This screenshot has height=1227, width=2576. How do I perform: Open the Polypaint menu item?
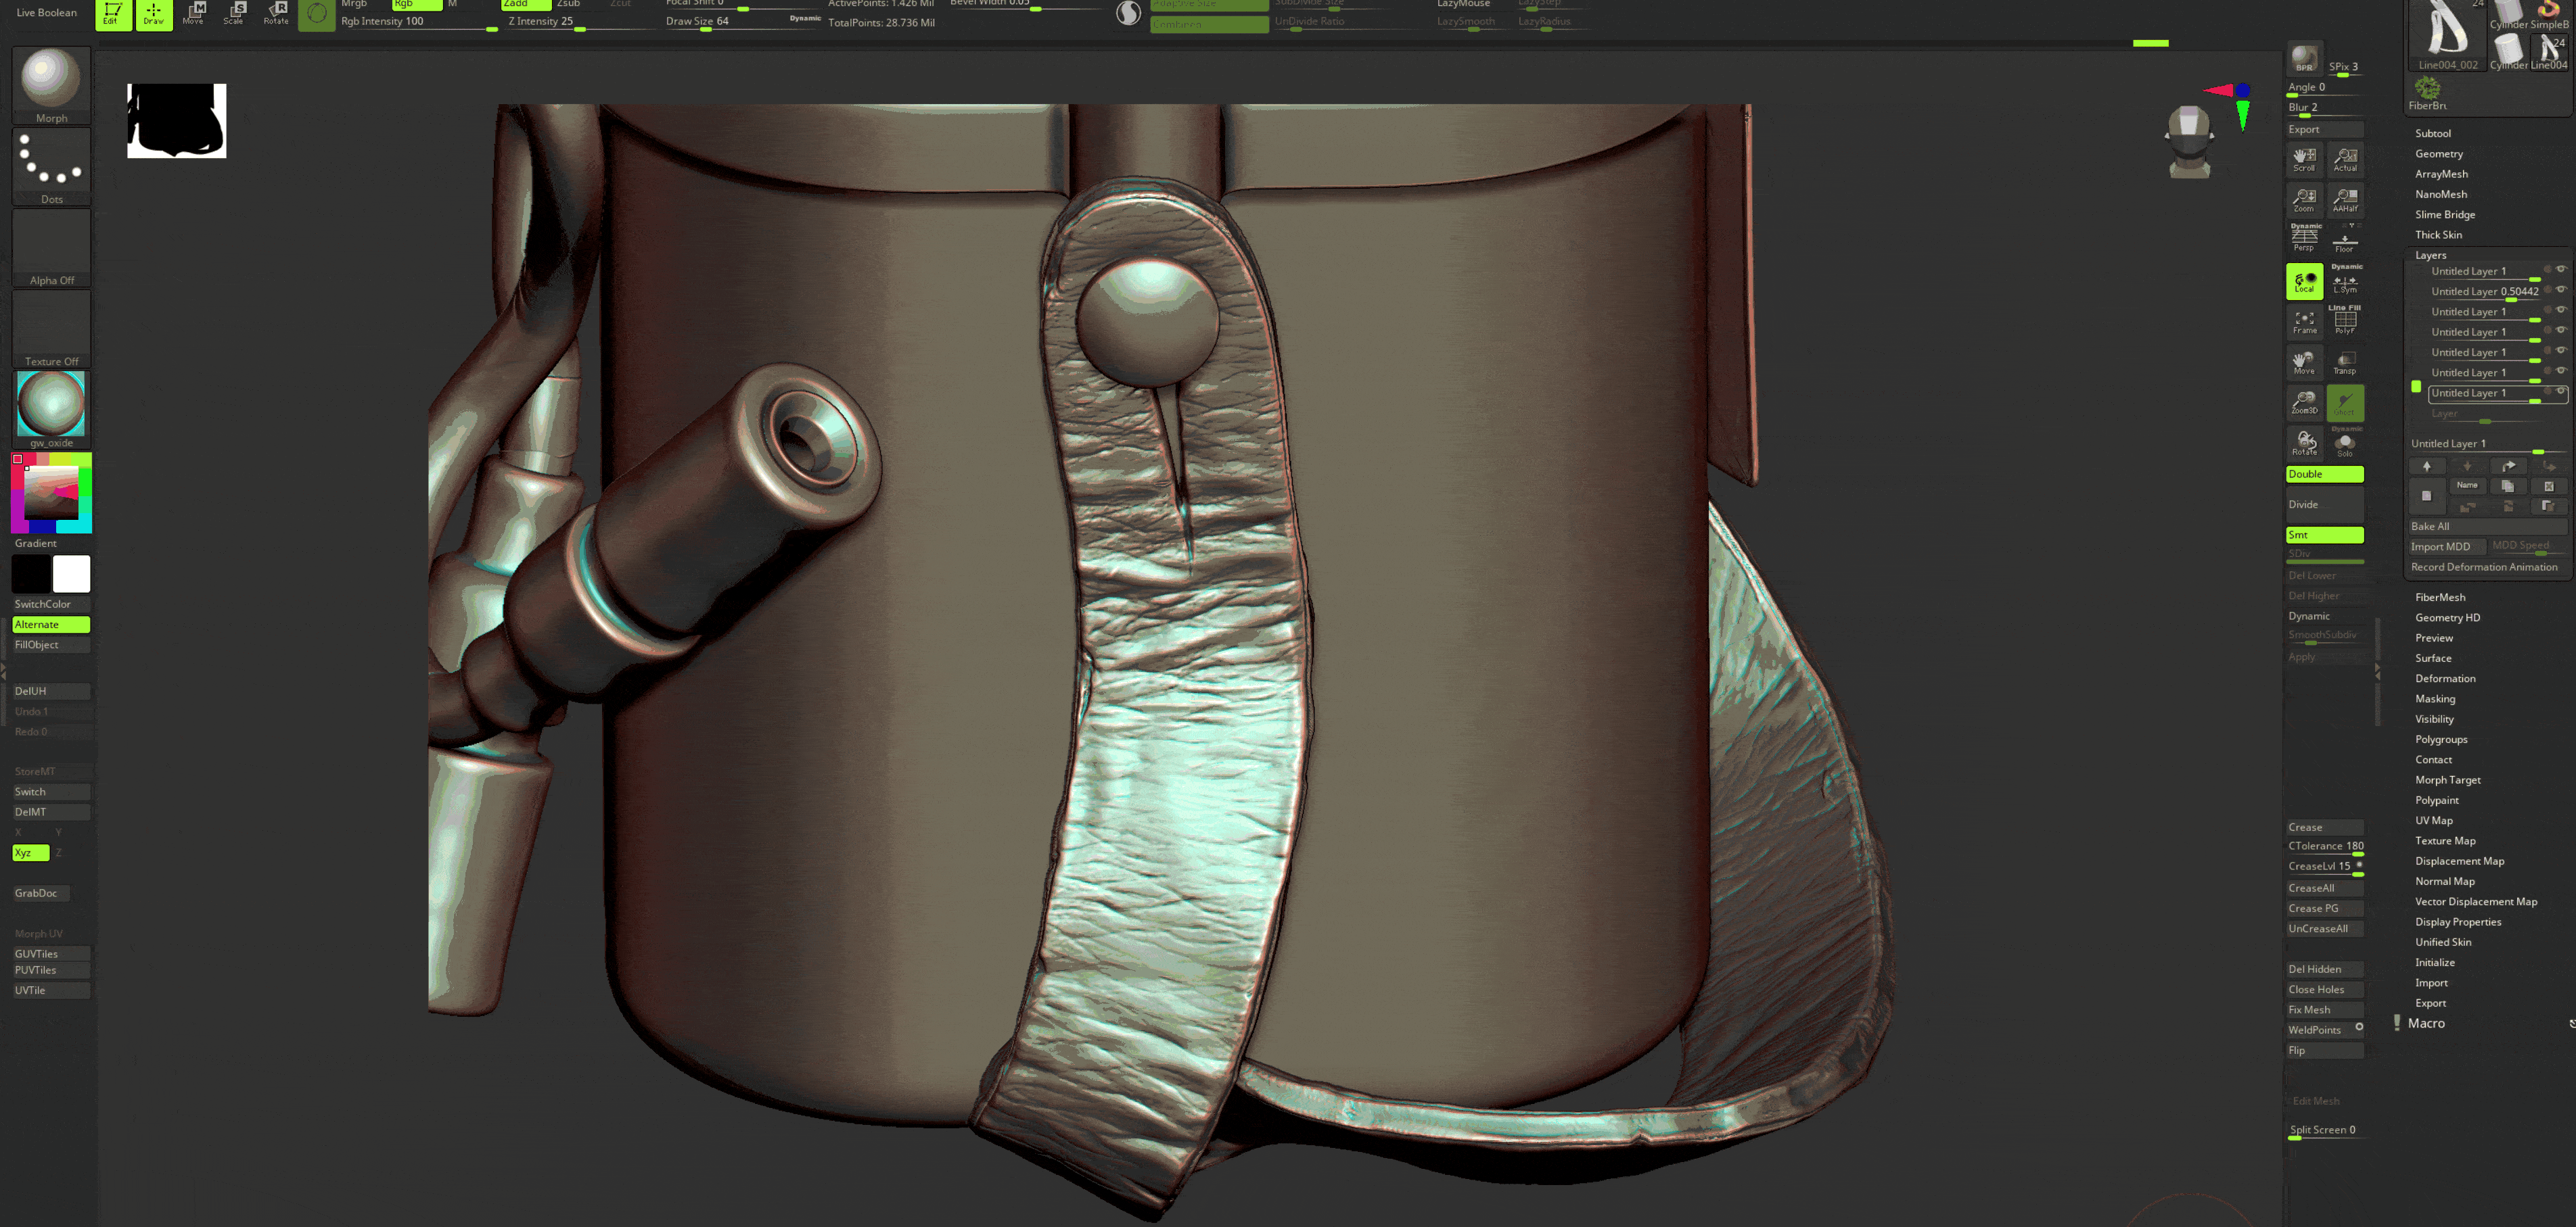point(2436,799)
